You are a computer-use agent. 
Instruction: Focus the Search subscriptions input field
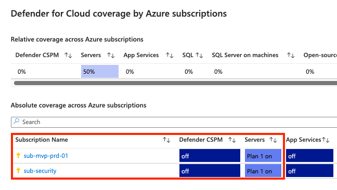(174, 122)
